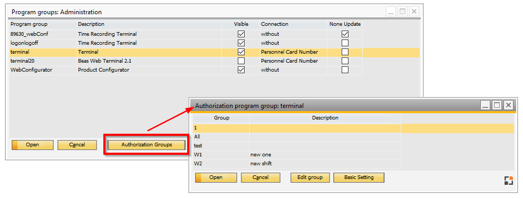
Task: Toggle Visible checkbox for logonlogoff row
Action: [x=241, y=43]
